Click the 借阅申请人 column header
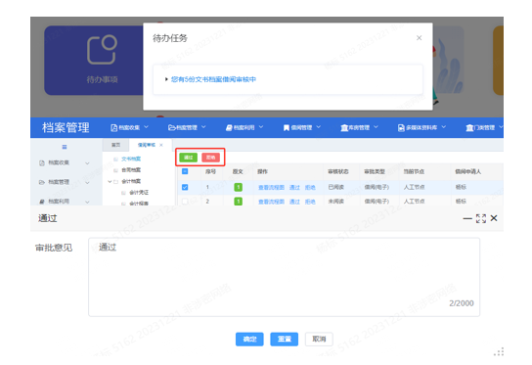This screenshot has width=532, height=365. coord(467,172)
